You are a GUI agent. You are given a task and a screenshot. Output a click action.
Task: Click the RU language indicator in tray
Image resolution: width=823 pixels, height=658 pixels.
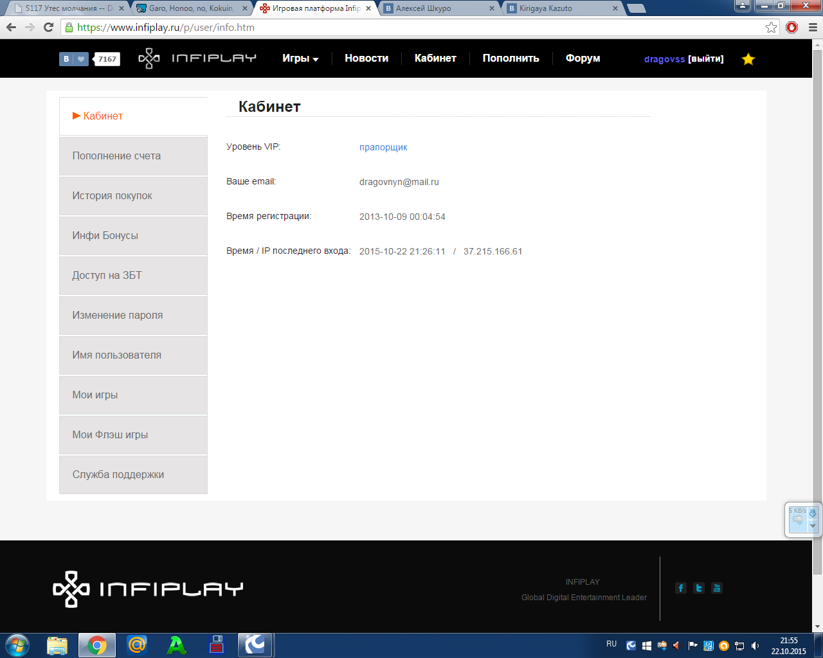click(x=611, y=644)
